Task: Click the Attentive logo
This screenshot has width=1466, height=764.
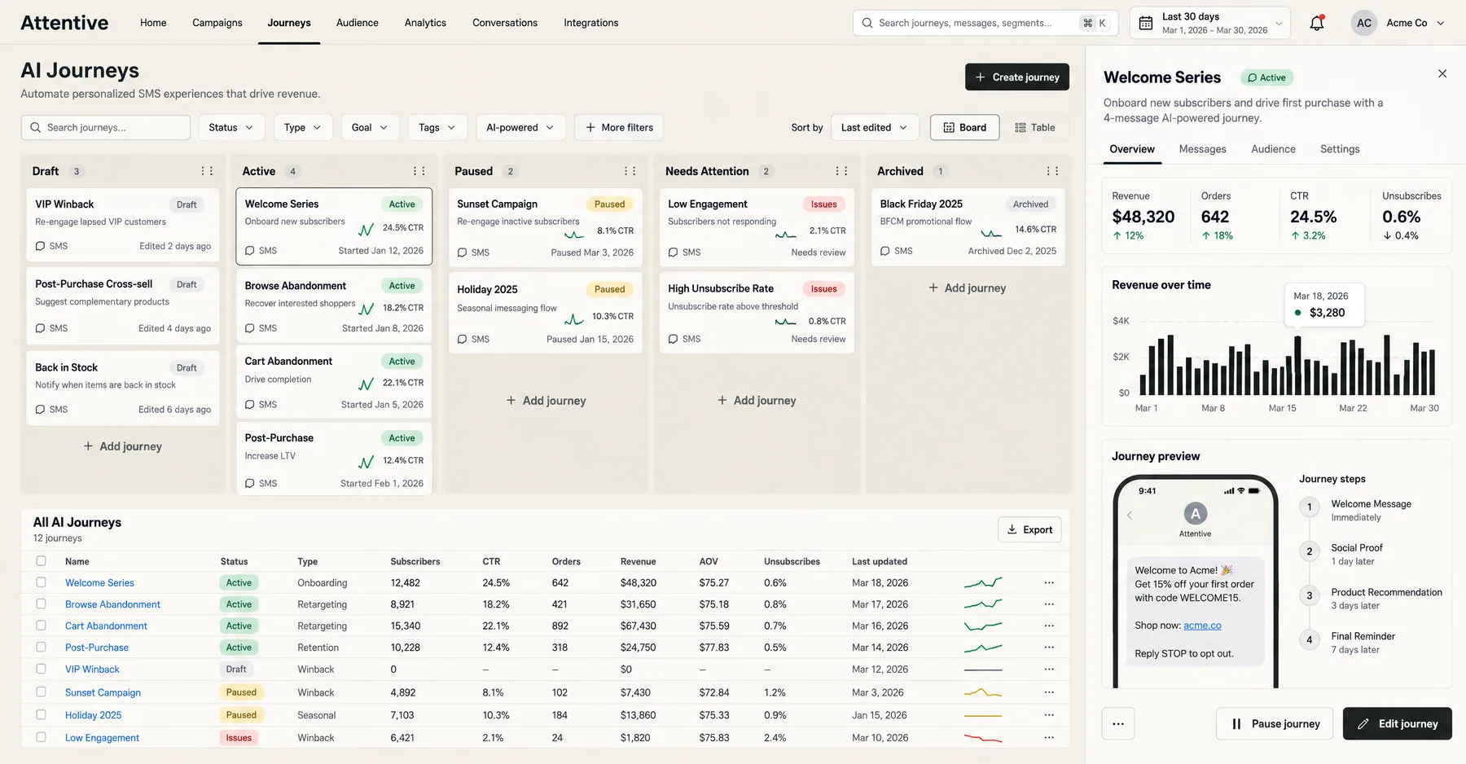Action: pyautogui.click(x=64, y=23)
